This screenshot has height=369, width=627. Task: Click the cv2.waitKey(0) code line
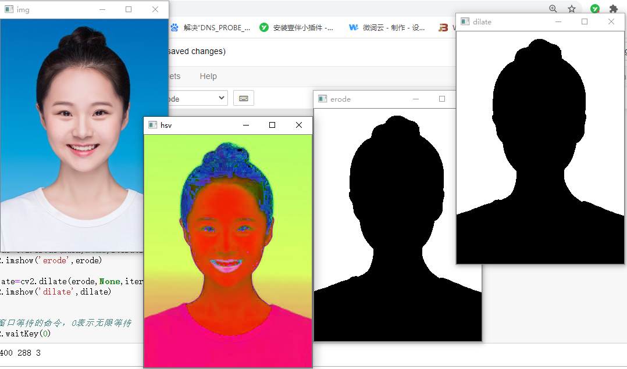[26, 334]
